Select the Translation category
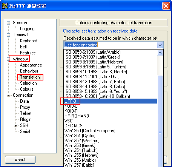 coord(30,77)
